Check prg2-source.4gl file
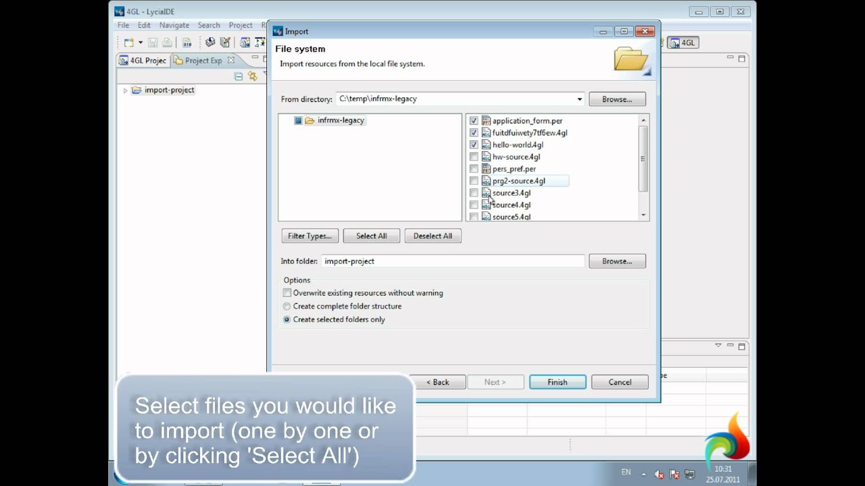This screenshot has height=486, width=865. (474, 181)
